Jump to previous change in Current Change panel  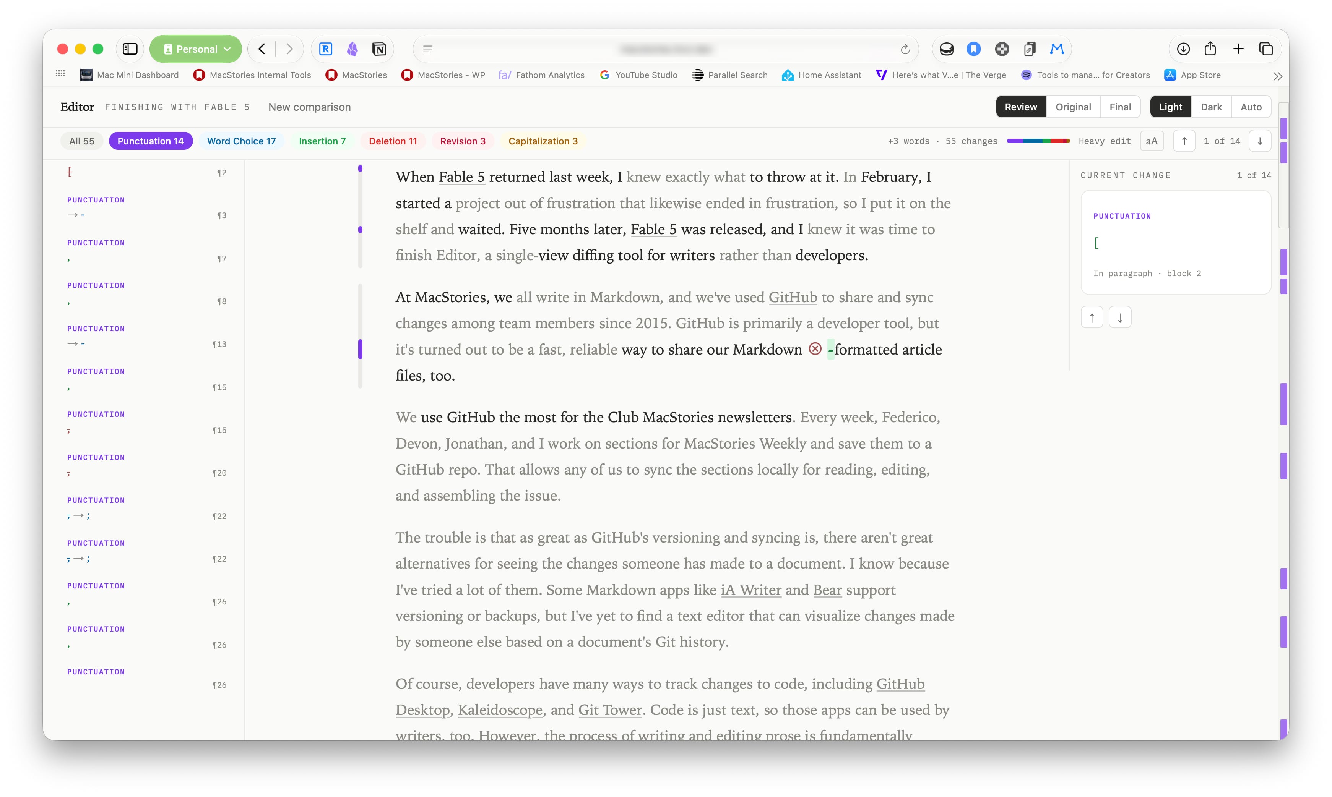pyautogui.click(x=1092, y=318)
